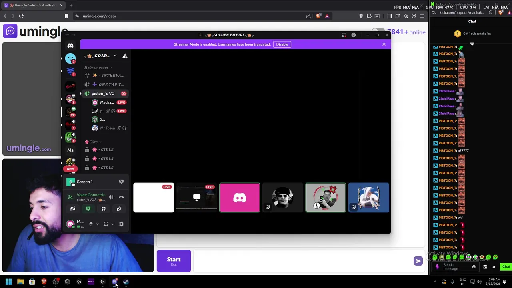The height and width of the screenshot is (288, 512).
Task: Collapse the 'Make ur room' category
Action: coord(98,68)
